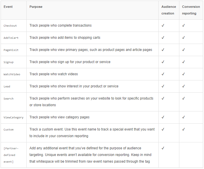Viewport: 204px width, 169px height.
Task: Click the Custom audience creation checkmark
Action: [163, 129]
